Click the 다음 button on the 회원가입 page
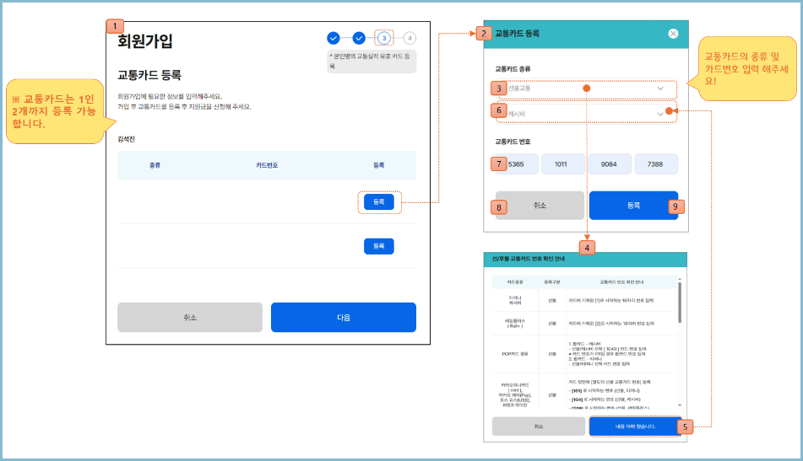 344,318
